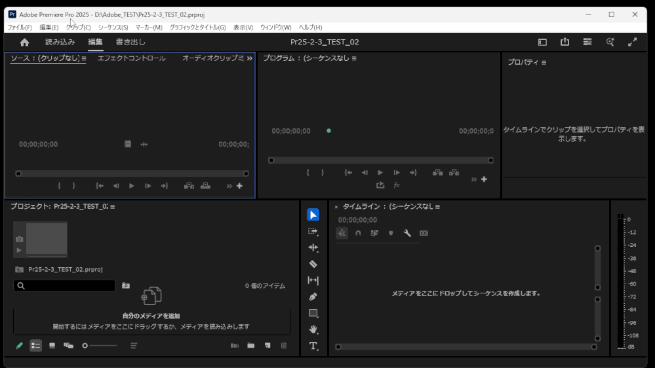Click the Source monitor overwrite icon

(x=205, y=186)
